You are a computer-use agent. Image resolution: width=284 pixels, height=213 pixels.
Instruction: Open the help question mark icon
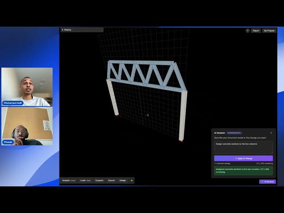click(x=248, y=31)
